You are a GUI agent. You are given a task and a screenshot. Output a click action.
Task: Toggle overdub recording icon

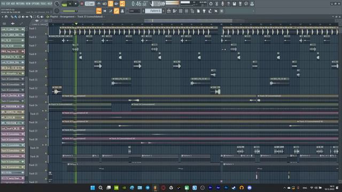[116, 4]
